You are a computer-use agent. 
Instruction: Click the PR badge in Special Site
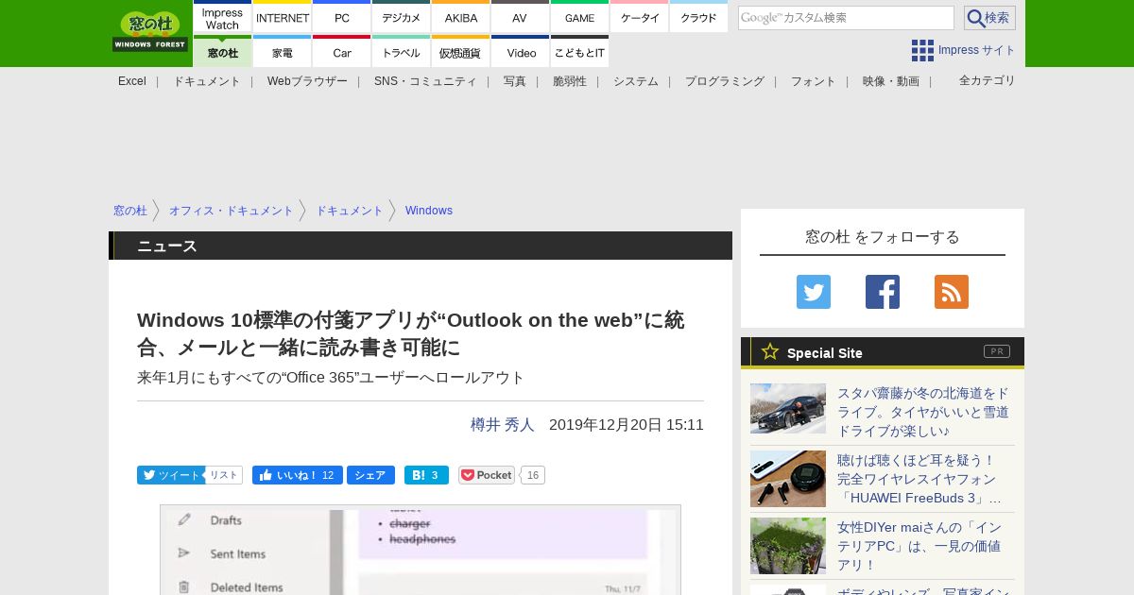click(x=997, y=351)
